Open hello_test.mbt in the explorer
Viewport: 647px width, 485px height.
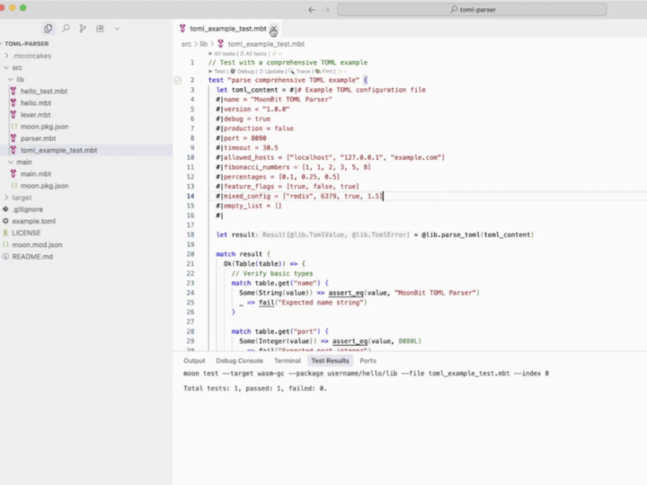click(44, 91)
